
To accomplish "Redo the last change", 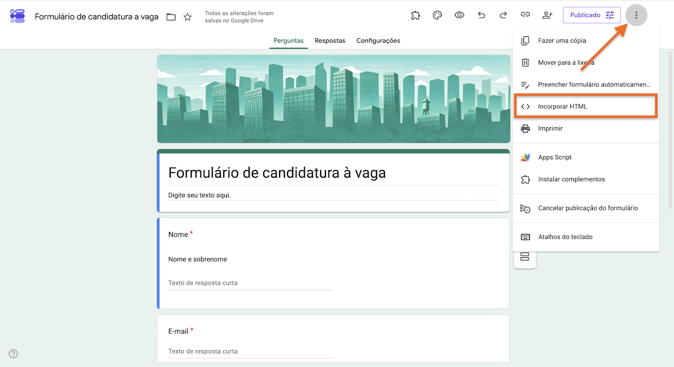I will (x=503, y=15).
